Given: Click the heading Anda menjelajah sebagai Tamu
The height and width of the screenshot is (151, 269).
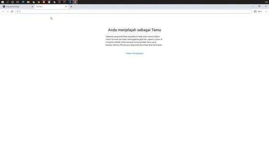Looking at the screenshot, I should tap(134, 30).
